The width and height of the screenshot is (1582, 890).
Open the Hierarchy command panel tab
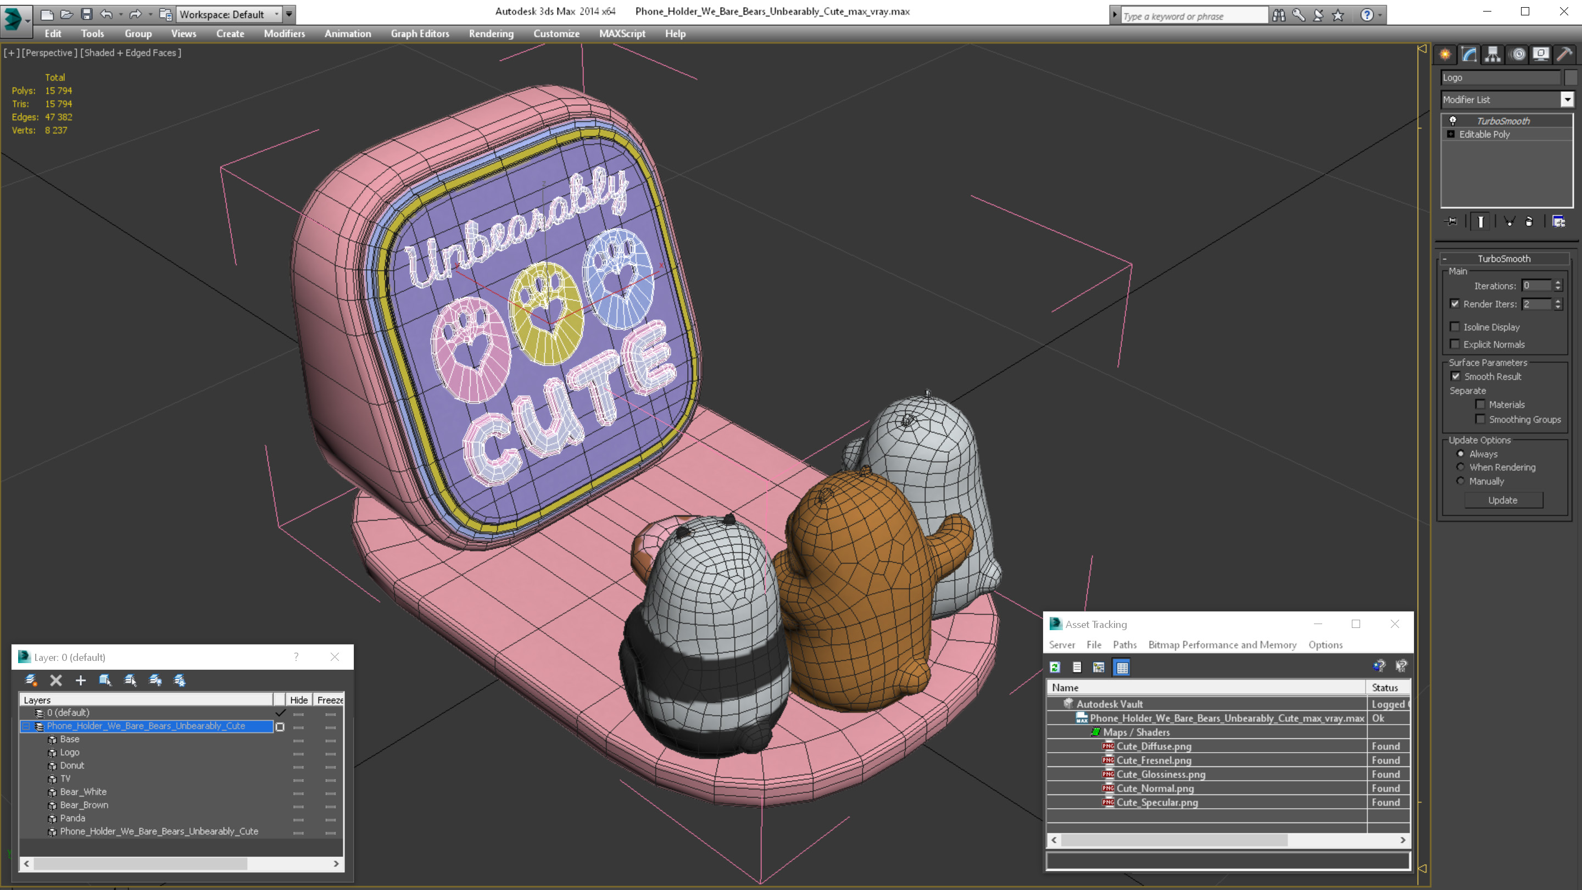(1492, 54)
